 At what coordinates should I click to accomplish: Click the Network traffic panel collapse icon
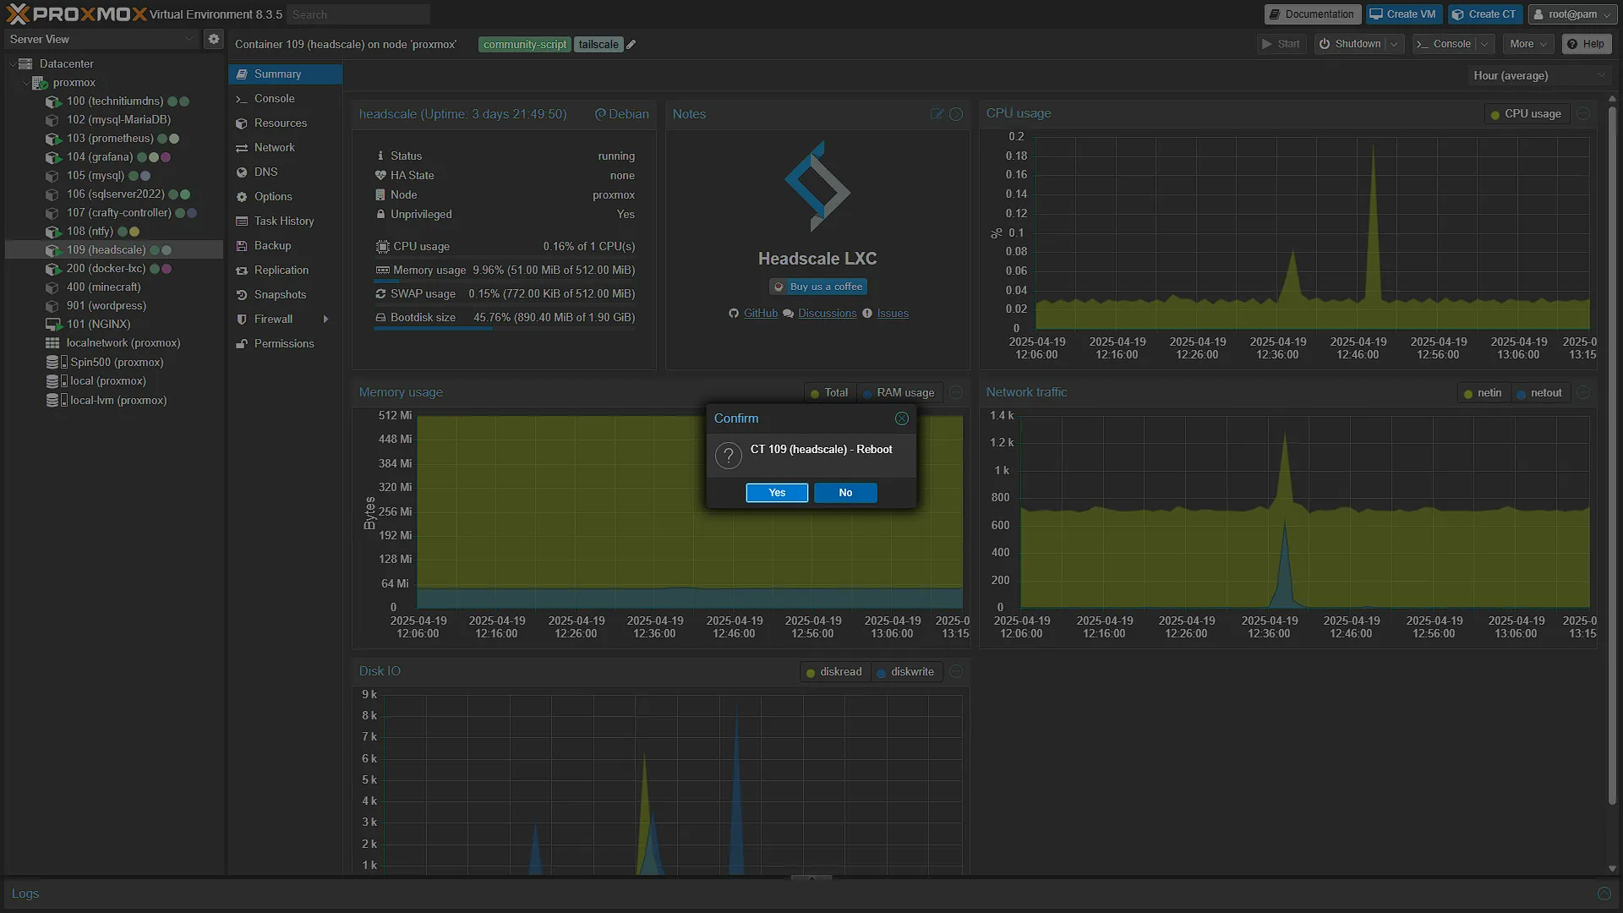coord(1583,392)
